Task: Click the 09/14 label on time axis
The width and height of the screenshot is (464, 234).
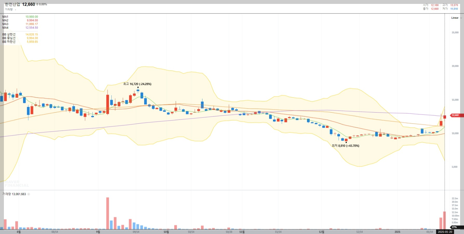Action: click(136, 232)
